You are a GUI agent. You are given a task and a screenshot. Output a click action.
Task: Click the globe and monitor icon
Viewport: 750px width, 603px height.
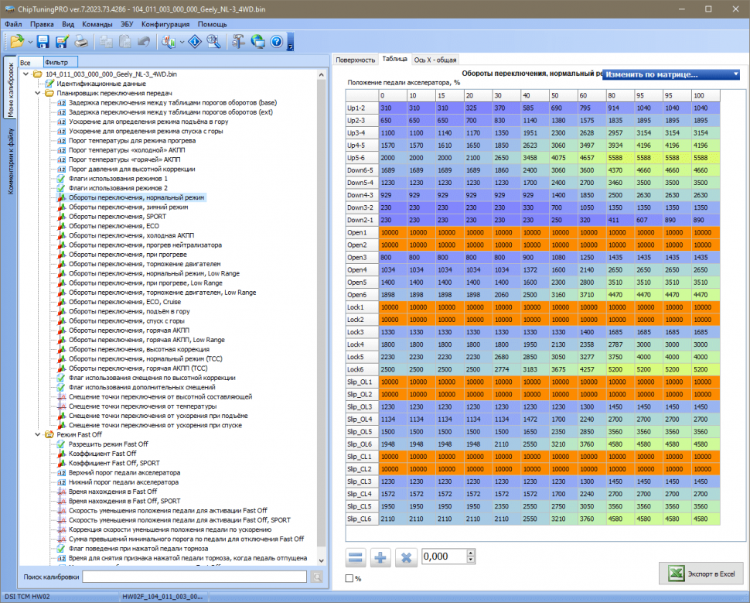257,42
